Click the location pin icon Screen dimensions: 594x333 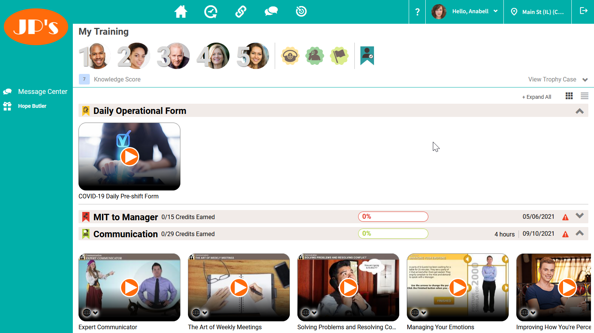[x=514, y=12]
